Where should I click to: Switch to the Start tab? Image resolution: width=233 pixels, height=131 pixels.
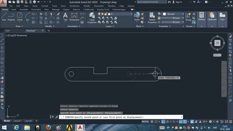click(x=7, y=31)
